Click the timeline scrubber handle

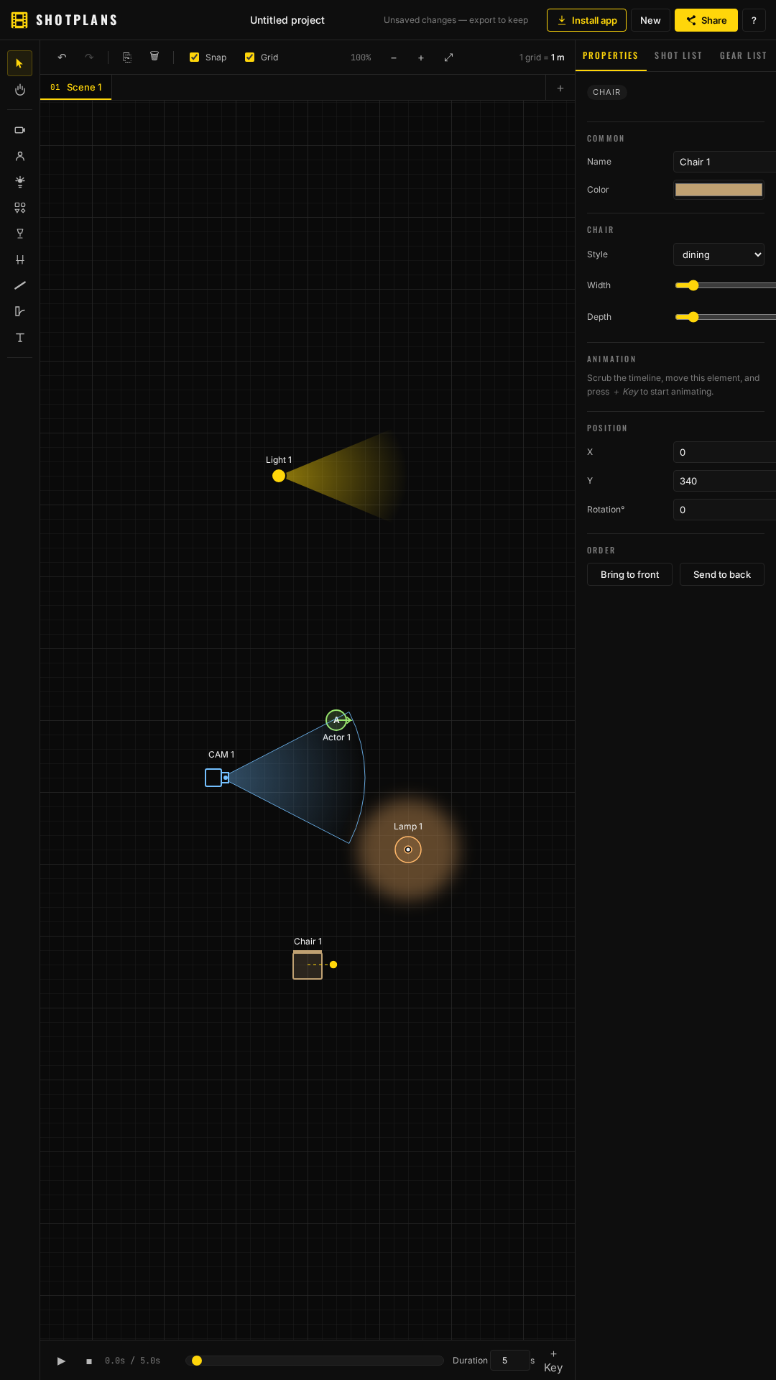point(197,1361)
